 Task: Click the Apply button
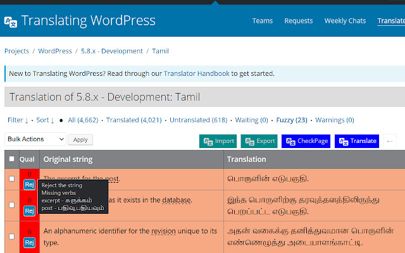(x=80, y=140)
